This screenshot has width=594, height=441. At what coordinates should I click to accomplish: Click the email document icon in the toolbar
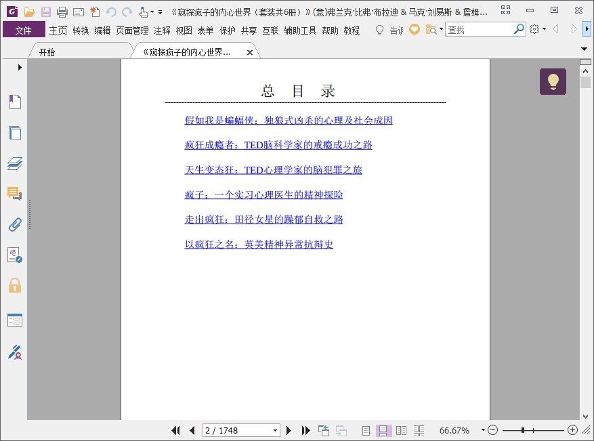pyautogui.click(x=79, y=12)
